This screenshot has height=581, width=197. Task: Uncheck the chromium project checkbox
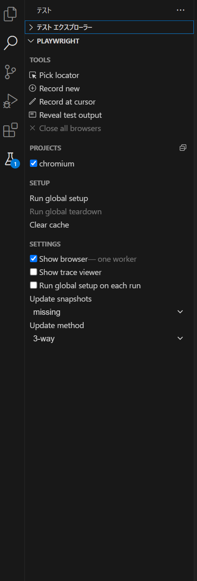(x=34, y=164)
